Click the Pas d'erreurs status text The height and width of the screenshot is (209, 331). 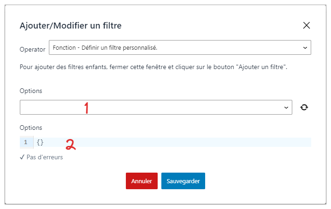pos(45,157)
